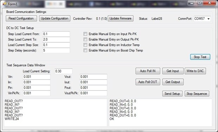Click the Write to DAC button
This screenshot has height=132, width=218.
[195, 71]
